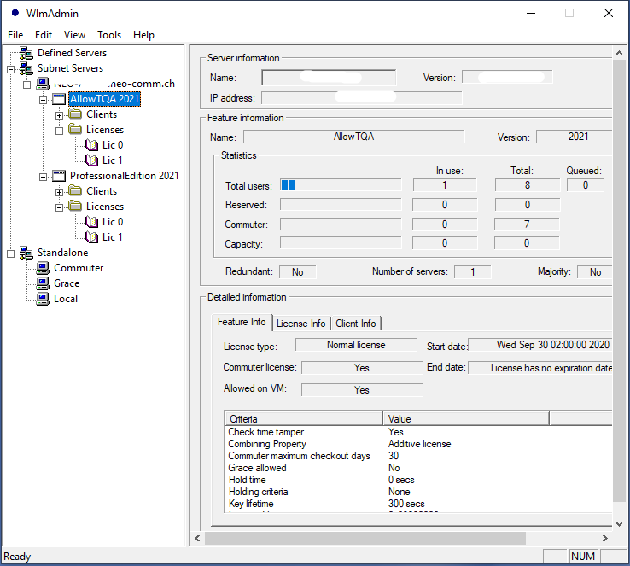Click the Value column header
The height and width of the screenshot is (566, 630).
pos(466,419)
